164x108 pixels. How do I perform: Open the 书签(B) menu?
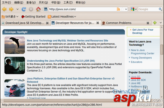click(x=56, y=2)
